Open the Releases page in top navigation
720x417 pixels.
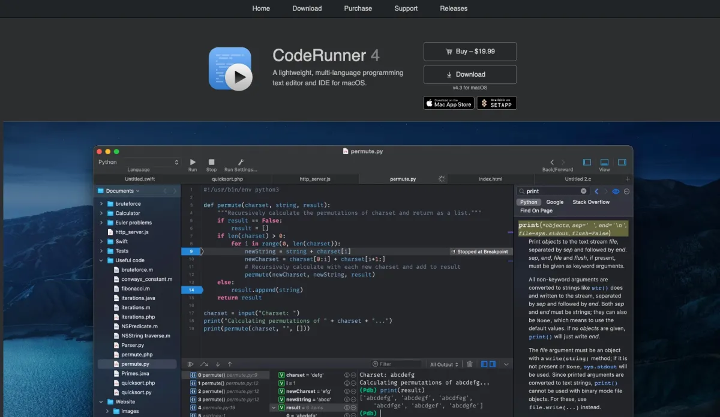(454, 8)
